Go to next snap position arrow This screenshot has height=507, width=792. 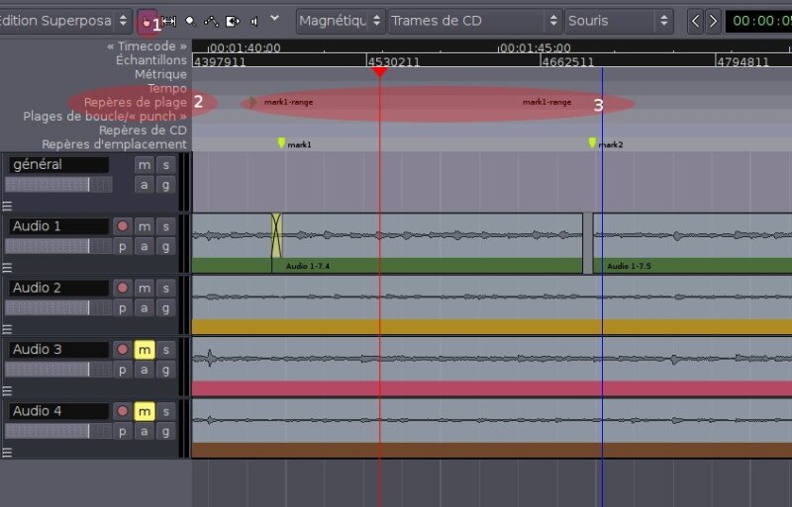[713, 20]
